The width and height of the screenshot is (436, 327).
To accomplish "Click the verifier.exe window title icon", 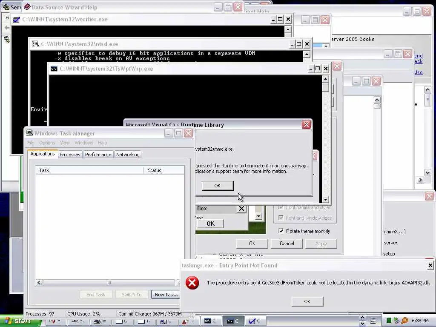I will [x=17, y=20].
